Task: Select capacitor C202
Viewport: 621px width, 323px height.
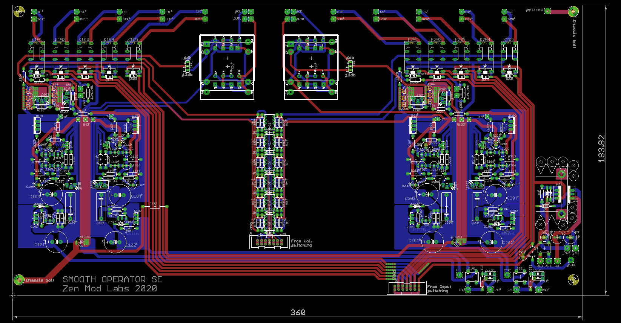Action: (x=492, y=242)
